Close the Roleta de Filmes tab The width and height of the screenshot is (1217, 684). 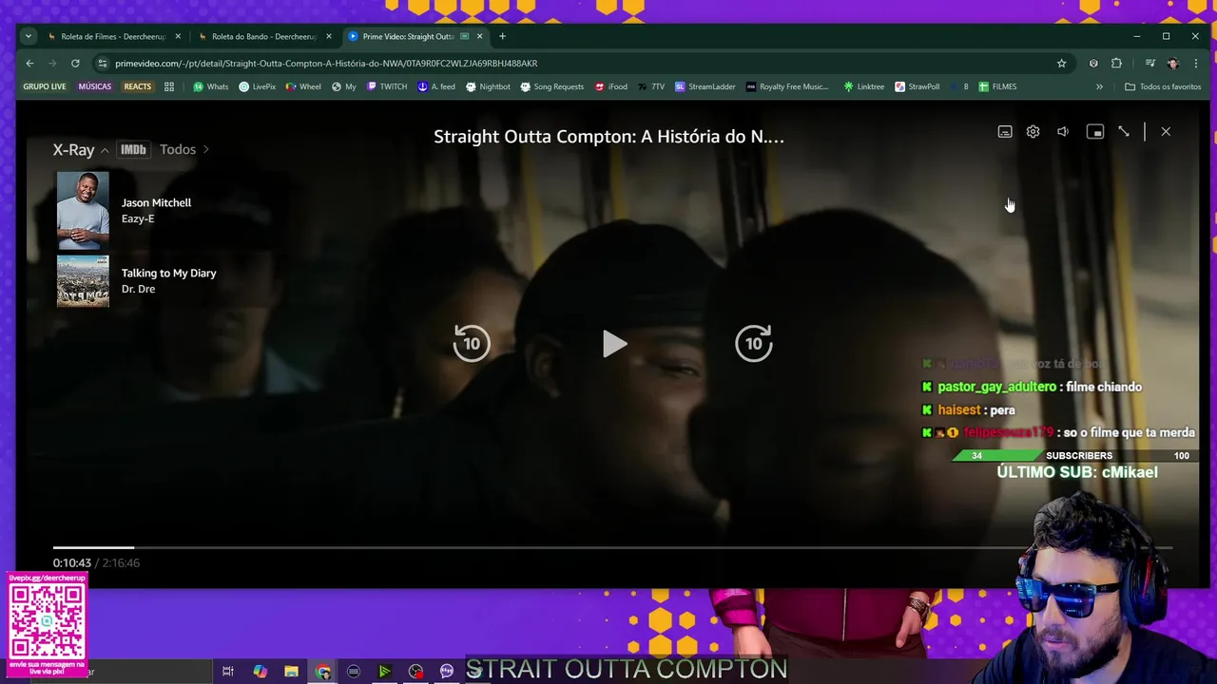[178, 36]
